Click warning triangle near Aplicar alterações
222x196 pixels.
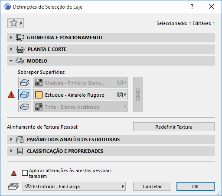14,173
